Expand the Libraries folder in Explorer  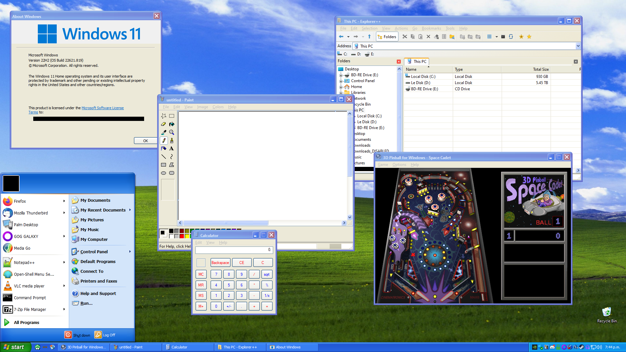point(341,93)
